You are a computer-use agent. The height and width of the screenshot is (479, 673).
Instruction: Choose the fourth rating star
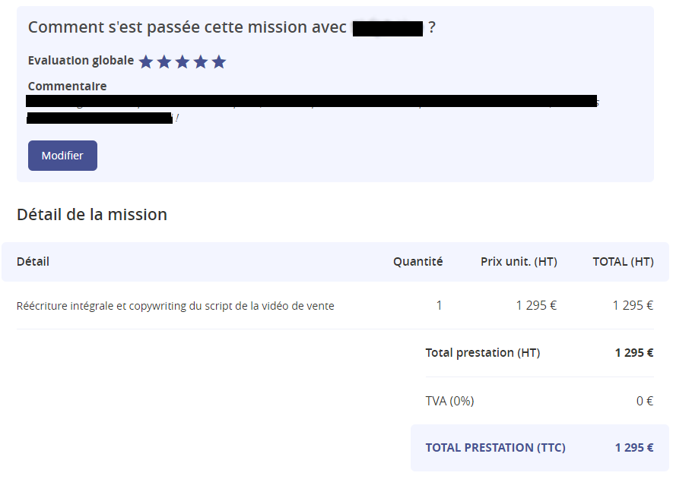[201, 62]
